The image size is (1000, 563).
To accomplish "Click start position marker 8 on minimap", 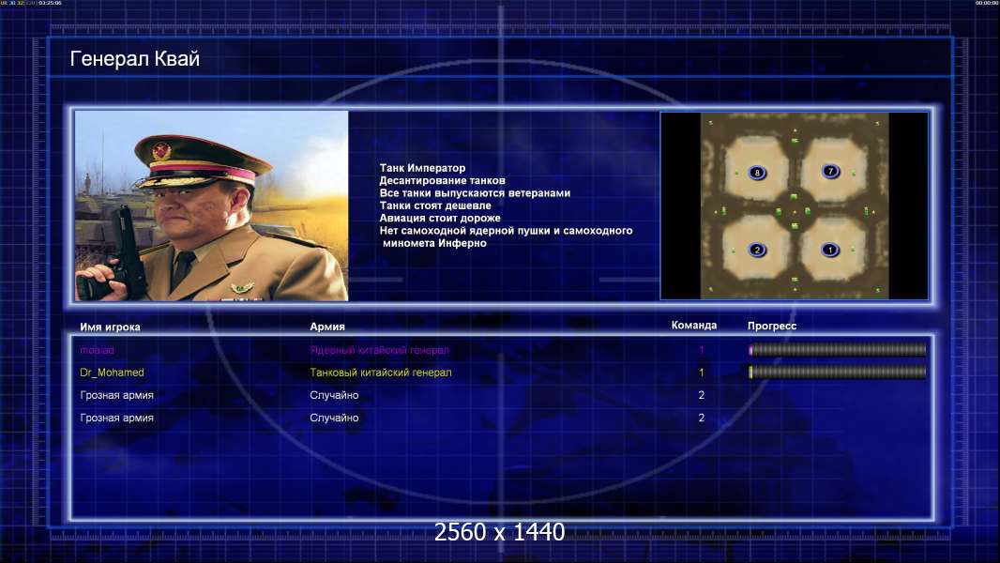I will (x=757, y=172).
